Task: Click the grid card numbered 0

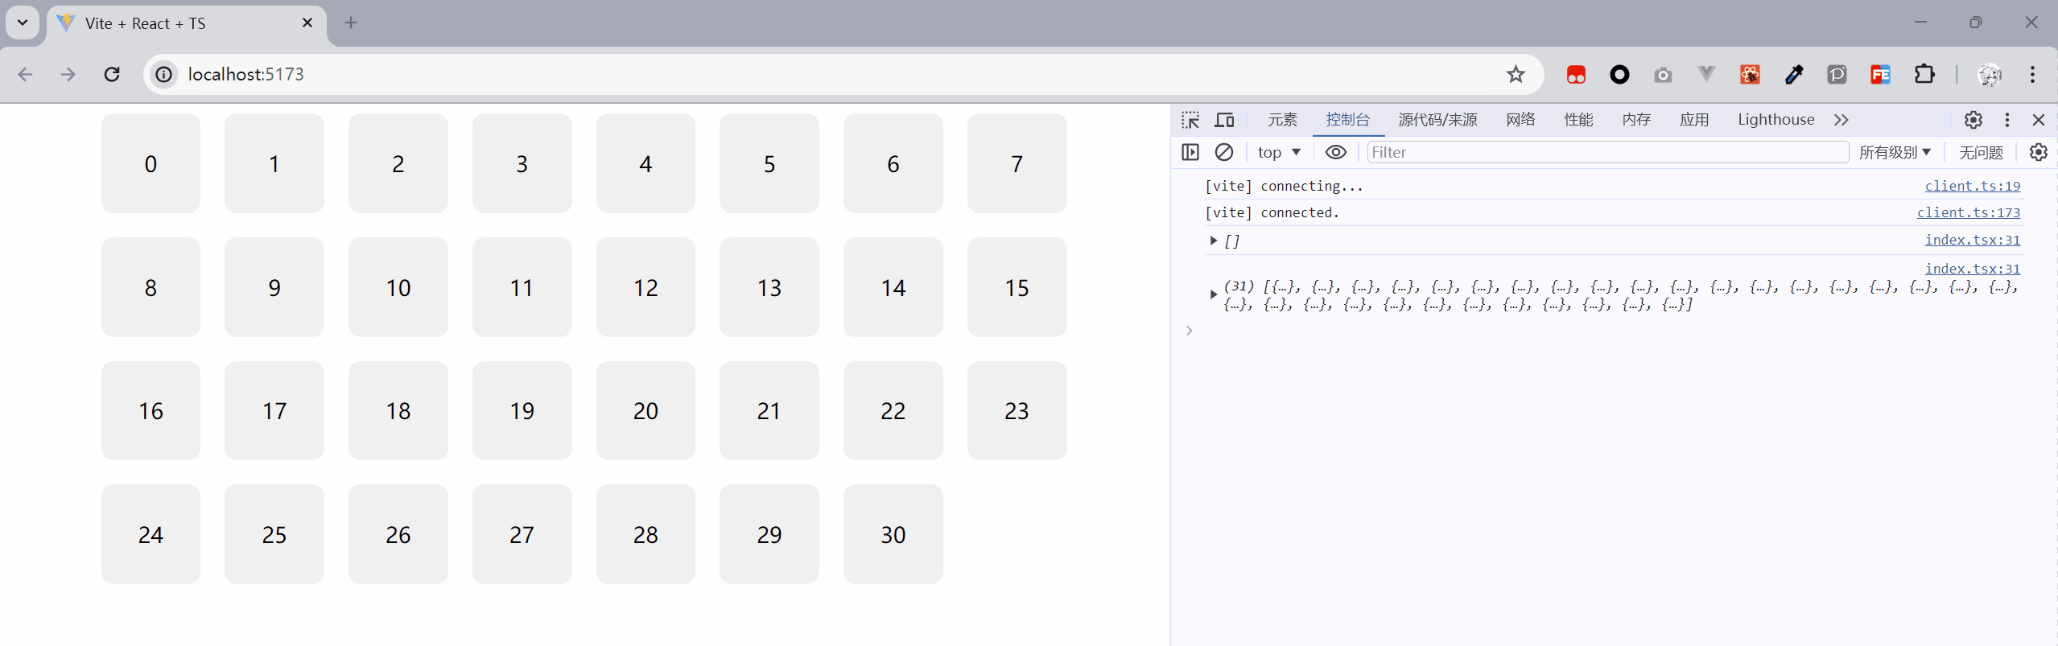Action: (151, 163)
